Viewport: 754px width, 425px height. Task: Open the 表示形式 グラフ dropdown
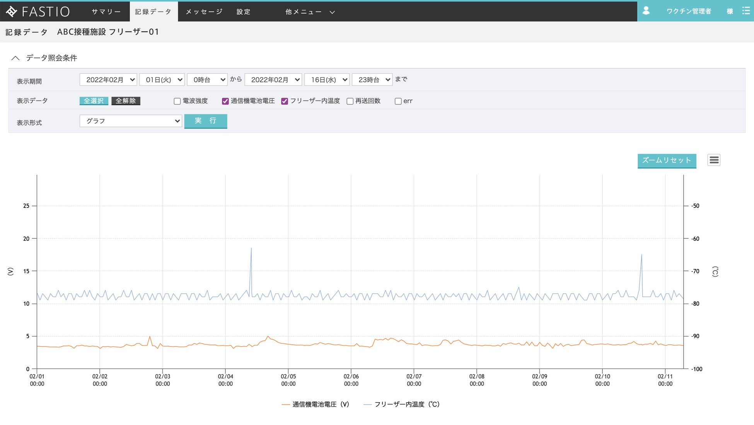[x=131, y=121]
